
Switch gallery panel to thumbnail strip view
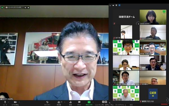tap(116, 5)
